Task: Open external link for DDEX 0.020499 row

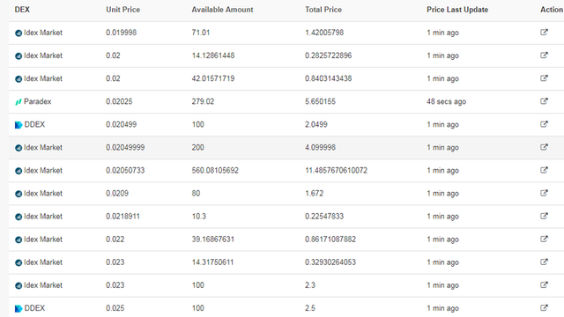Action: click(544, 124)
